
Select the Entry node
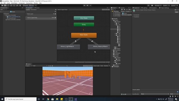(84, 25)
